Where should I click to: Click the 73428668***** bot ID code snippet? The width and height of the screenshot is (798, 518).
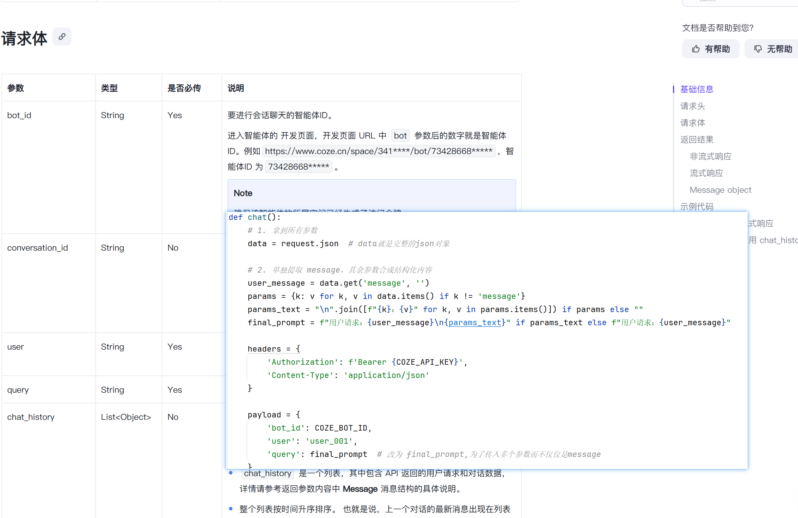298,167
